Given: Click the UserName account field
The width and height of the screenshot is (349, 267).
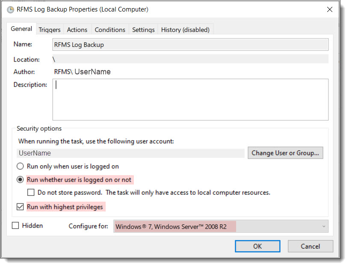Looking at the screenshot, I should (x=128, y=153).
